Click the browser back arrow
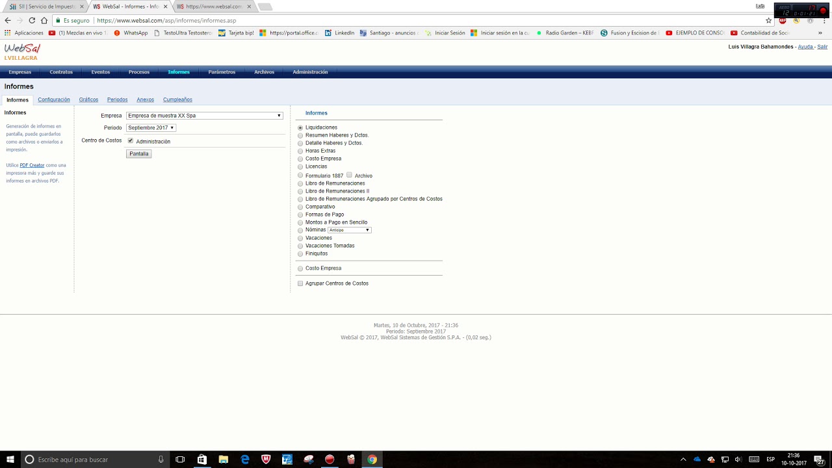 8,21
